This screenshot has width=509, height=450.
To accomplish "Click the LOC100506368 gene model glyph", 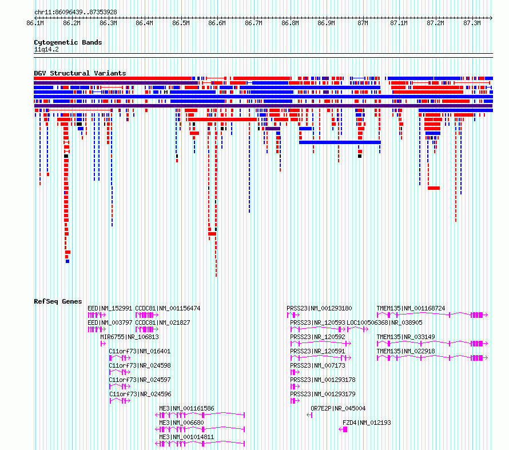I will (357, 329).
